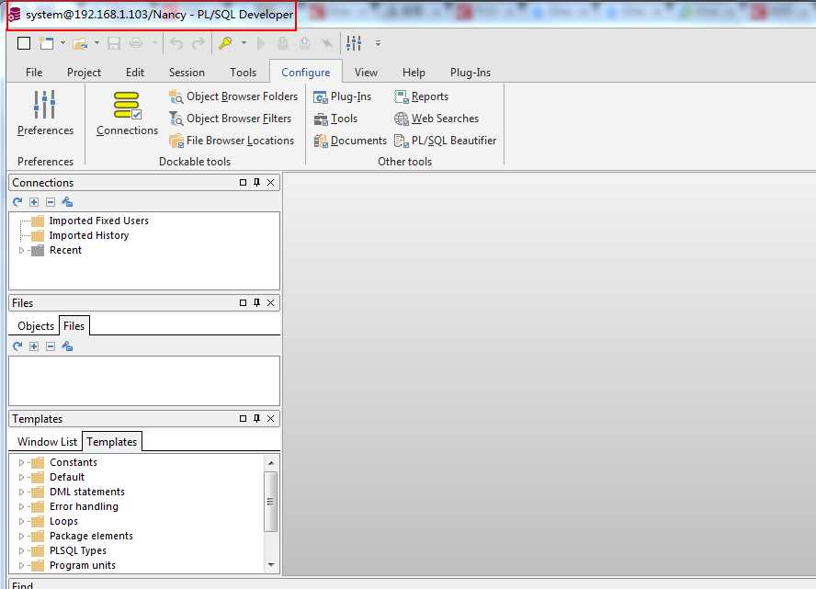Pin the Templates panel
816x589 pixels.
256,418
